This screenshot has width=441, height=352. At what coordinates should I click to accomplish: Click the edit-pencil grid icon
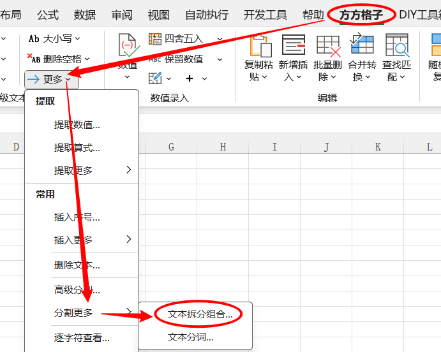[155, 78]
